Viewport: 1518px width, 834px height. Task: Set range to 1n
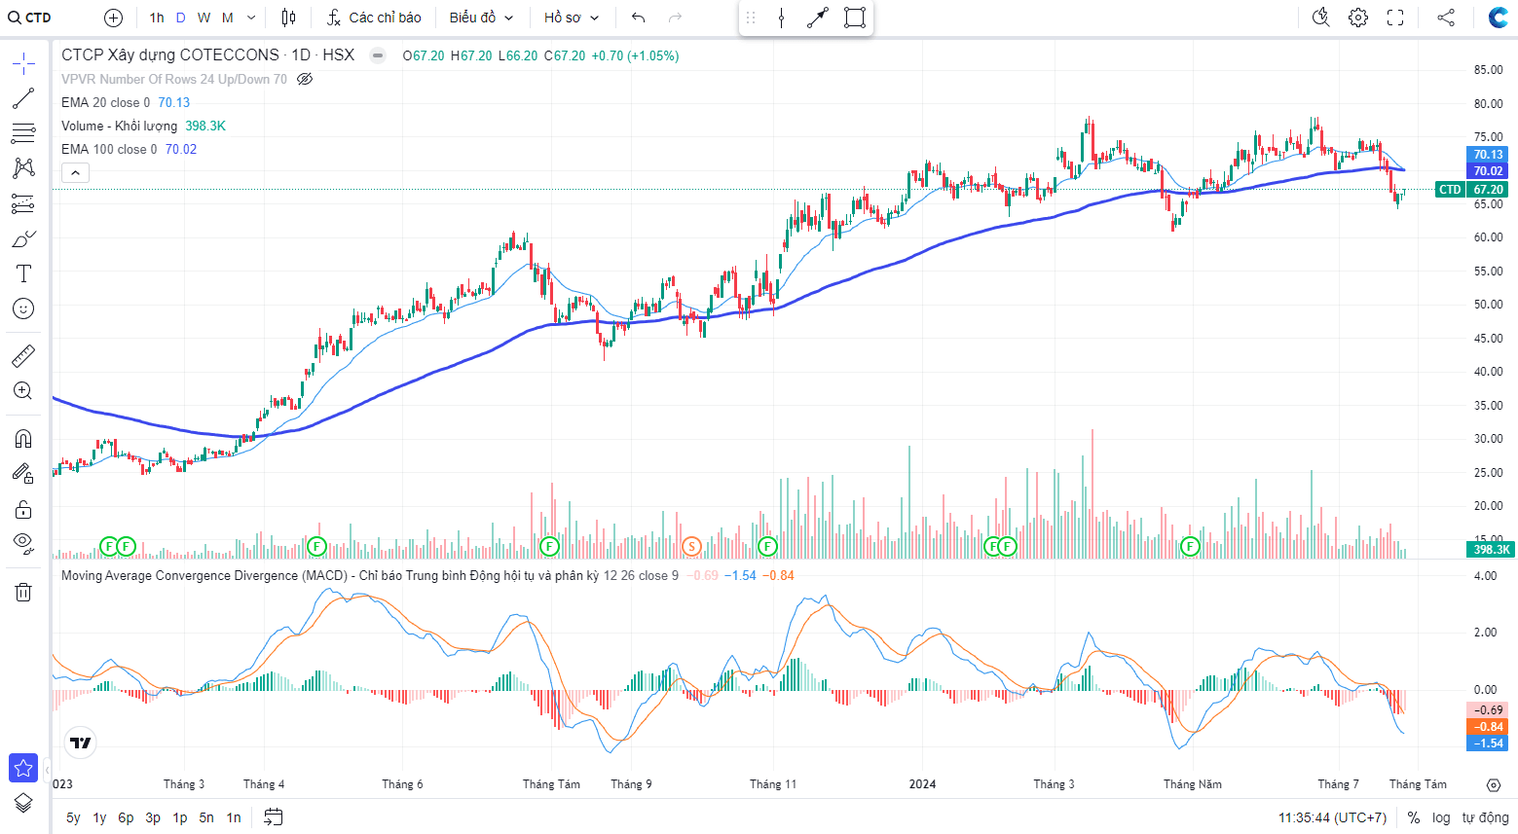point(234,817)
